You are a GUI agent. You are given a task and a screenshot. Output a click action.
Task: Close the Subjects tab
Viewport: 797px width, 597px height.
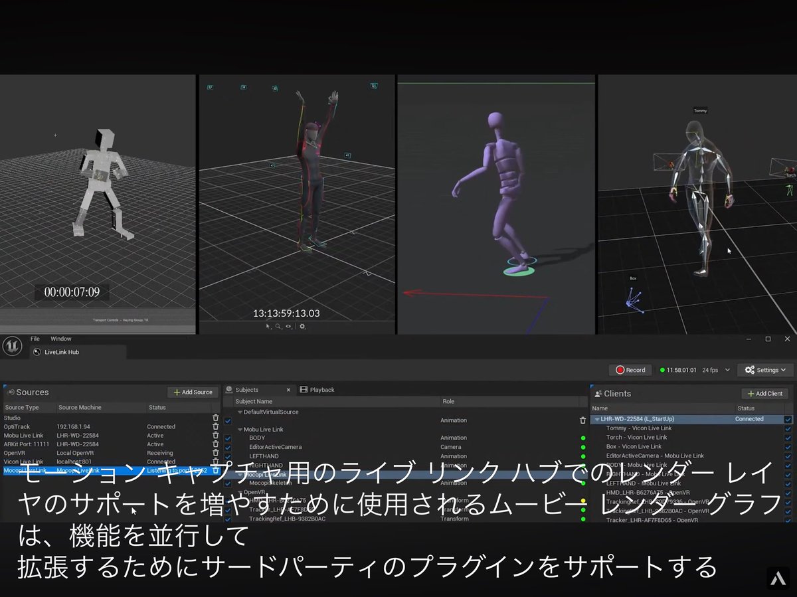(288, 390)
